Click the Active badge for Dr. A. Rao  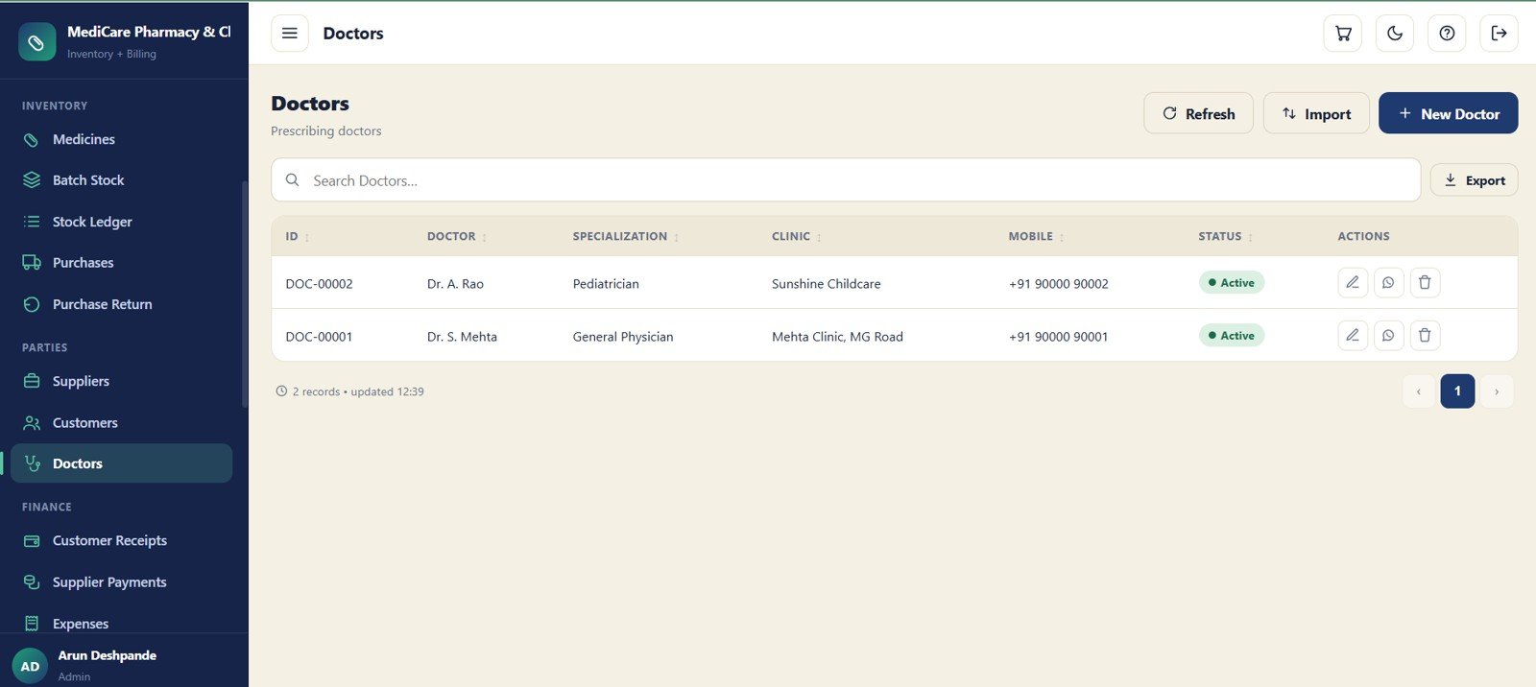1232,282
